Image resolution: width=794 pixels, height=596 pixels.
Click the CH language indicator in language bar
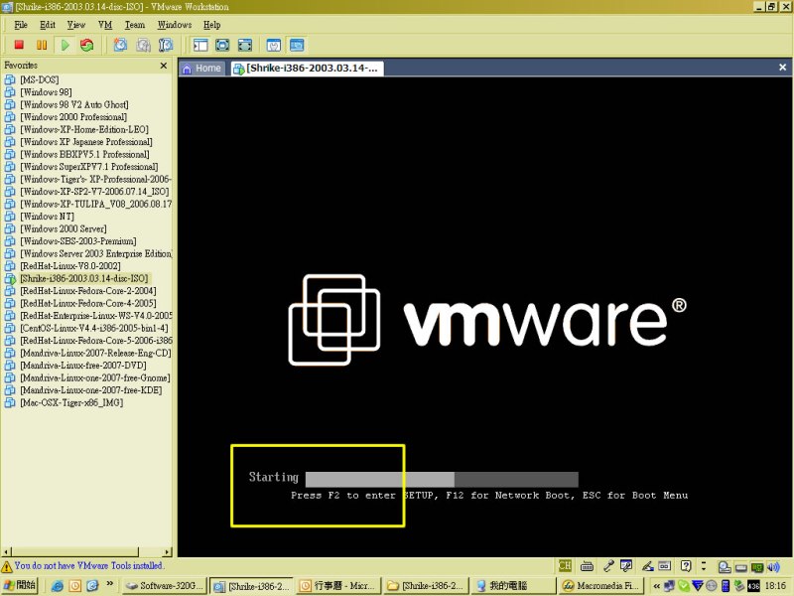(565, 565)
